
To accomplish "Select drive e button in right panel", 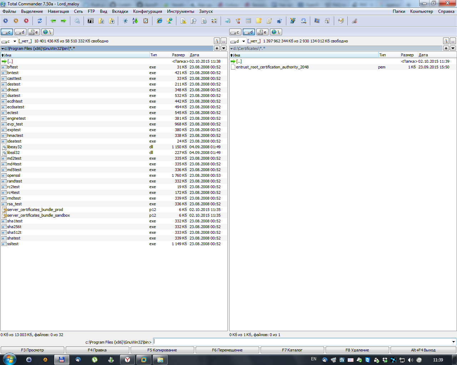I will 262,32.
